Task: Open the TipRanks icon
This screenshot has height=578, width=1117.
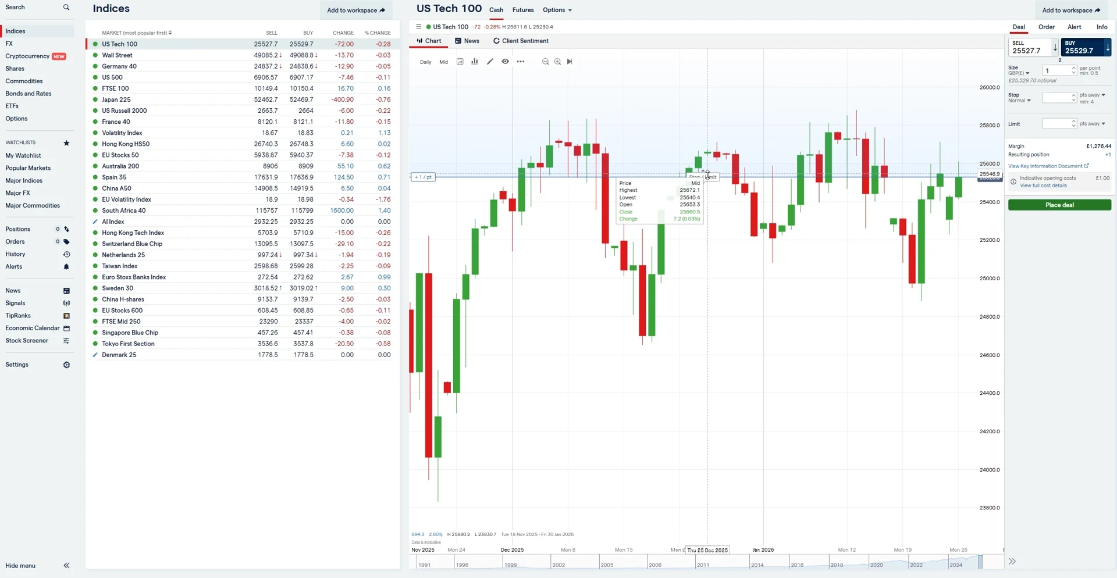Action: [x=66, y=316]
